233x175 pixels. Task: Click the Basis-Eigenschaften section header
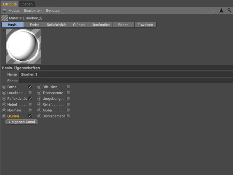117,68
